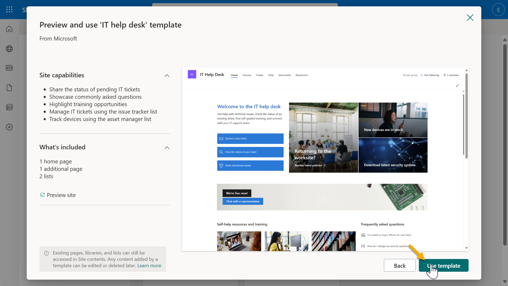Open the My lists icon in sidebar
Image resolution: width=508 pixels, height=286 pixels.
click(9, 107)
